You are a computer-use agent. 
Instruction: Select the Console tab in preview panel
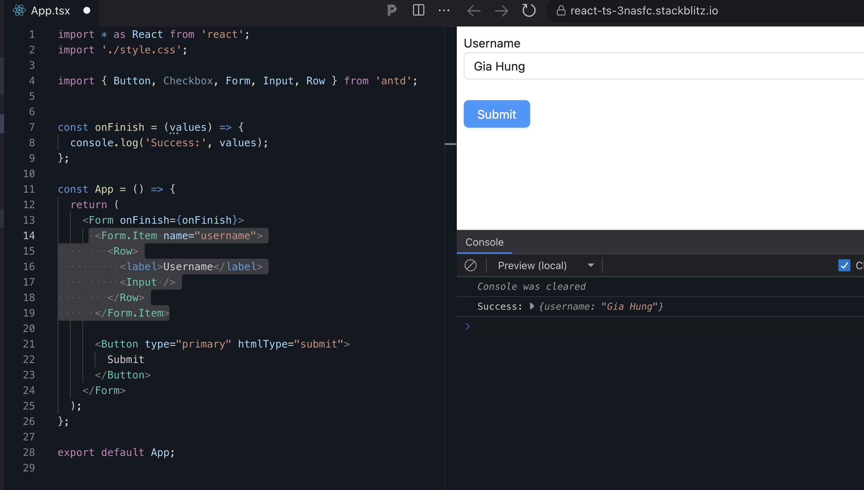click(484, 242)
